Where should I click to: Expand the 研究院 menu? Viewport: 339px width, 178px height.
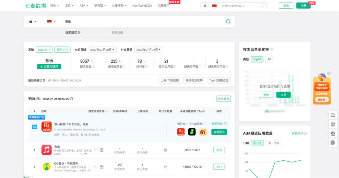coord(100,6)
